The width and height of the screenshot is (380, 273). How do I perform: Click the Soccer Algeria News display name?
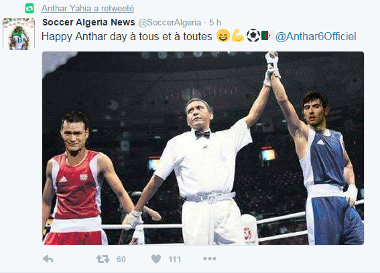pos(88,22)
